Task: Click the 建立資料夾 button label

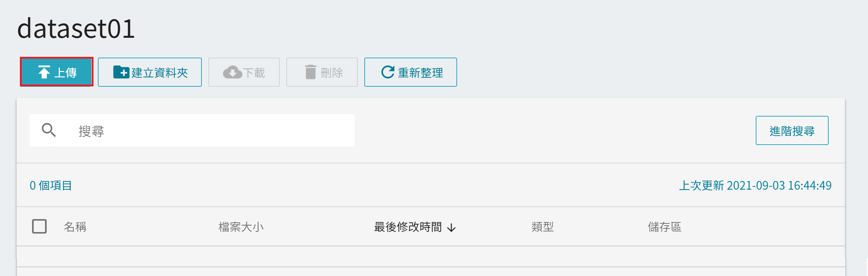Action: 160,73
